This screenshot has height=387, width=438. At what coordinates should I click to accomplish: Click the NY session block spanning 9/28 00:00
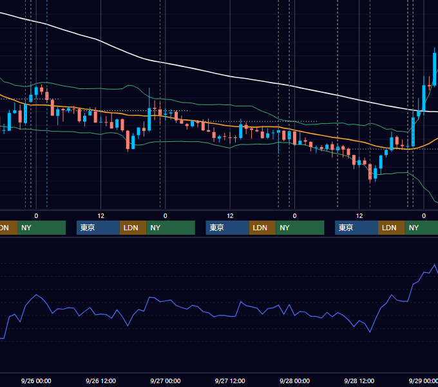[x=300, y=228]
